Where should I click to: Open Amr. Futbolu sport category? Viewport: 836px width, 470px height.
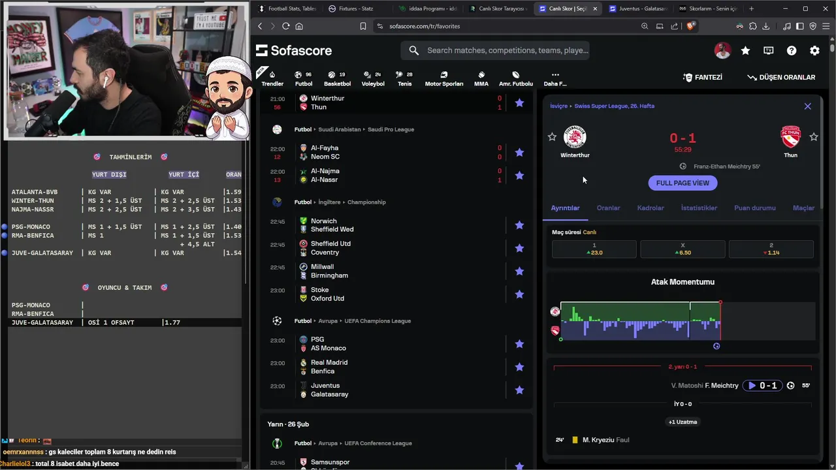(516, 78)
